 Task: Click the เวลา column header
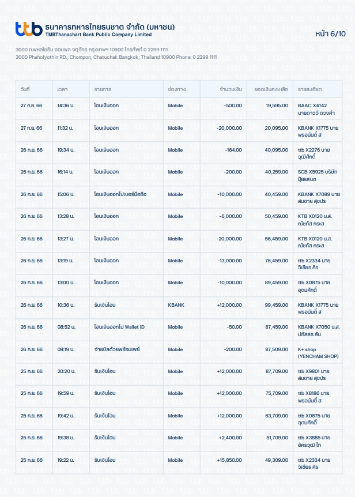pyautogui.click(x=62, y=89)
